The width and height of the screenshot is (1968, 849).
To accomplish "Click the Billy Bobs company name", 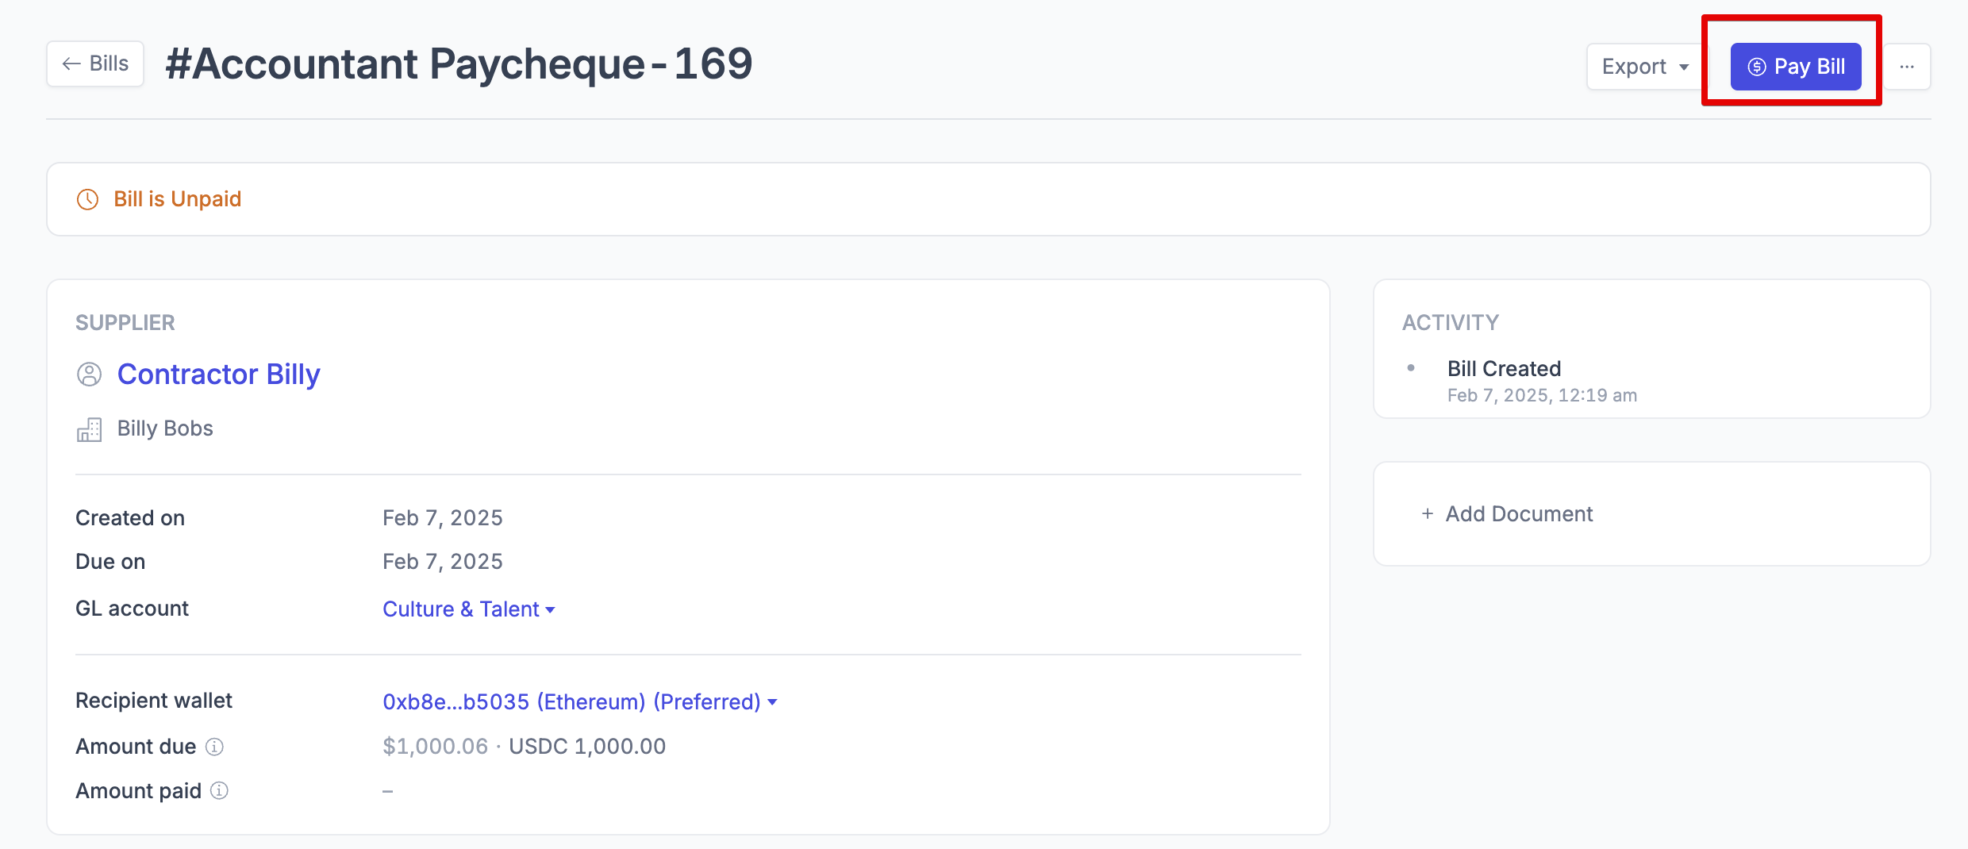I will (x=165, y=428).
